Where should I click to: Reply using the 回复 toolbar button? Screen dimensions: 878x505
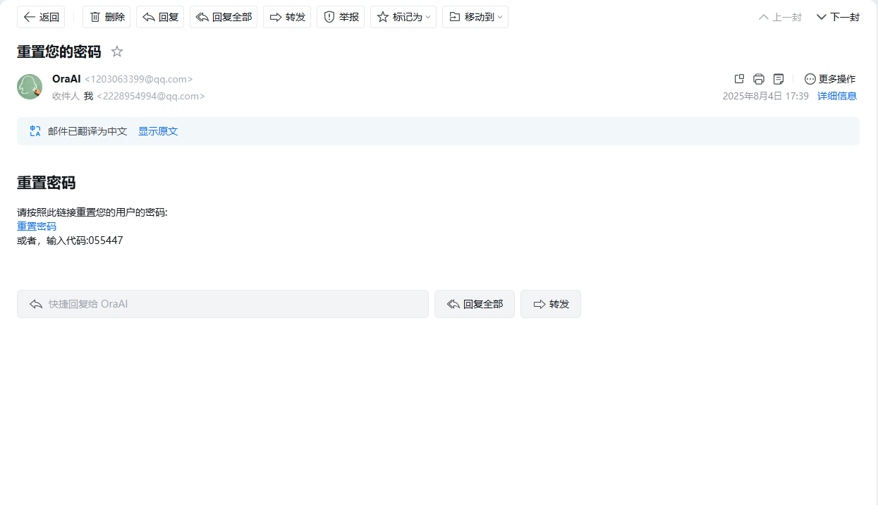tap(160, 17)
